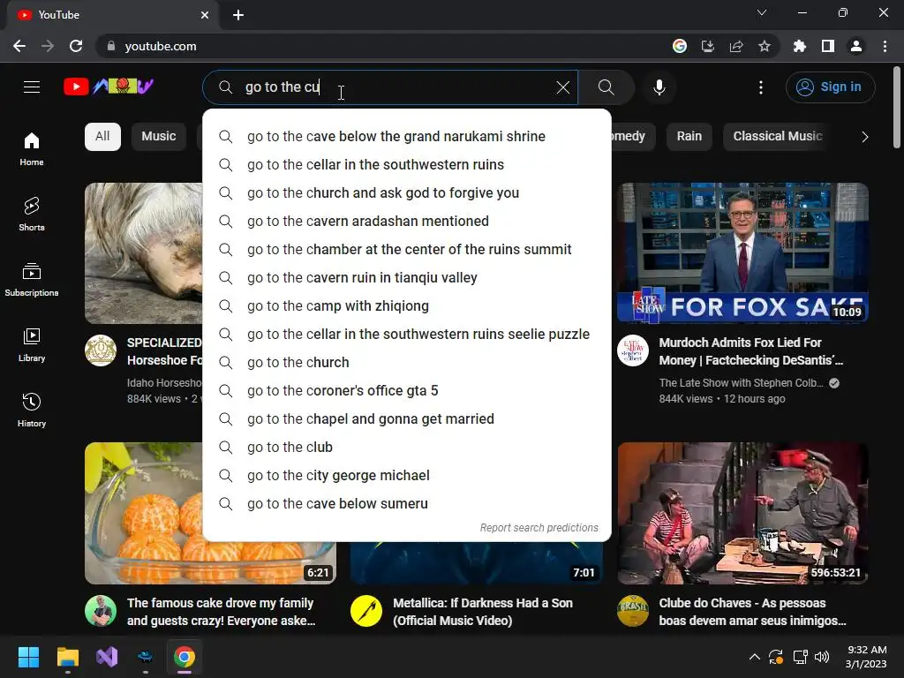Open Subscriptions in the sidebar
Viewport: 904px width, 678px height.
pos(32,280)
